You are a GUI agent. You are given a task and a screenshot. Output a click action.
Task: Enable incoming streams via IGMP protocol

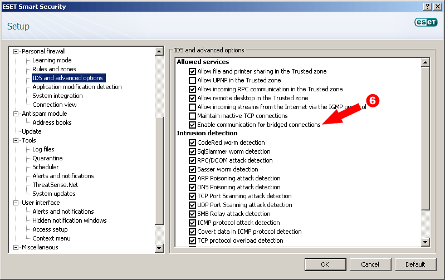coord(192,107)
